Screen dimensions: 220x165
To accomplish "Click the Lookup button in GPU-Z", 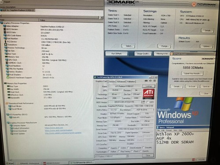I will point(149,86).
